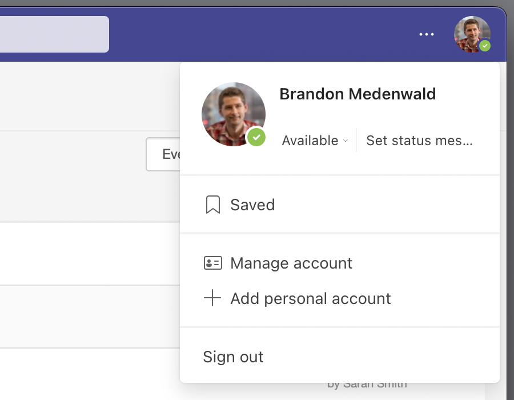Expand the Available status dropdown chevron
This screenshot has height=400, width=514.
(x=346, y=141)
